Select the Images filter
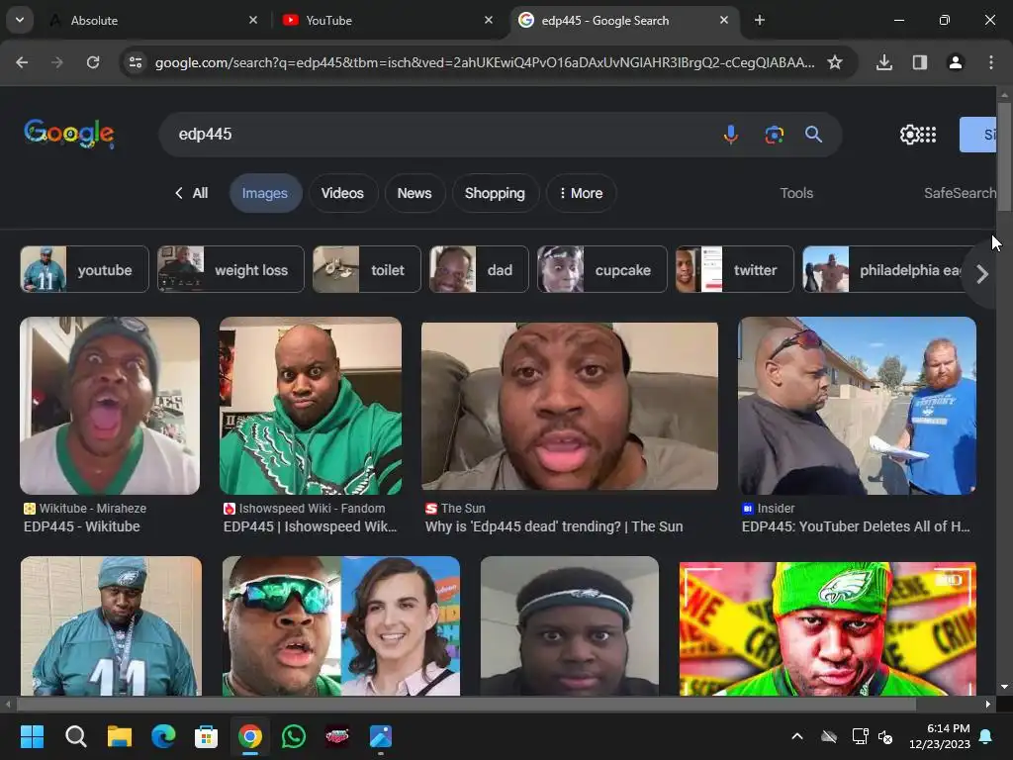 (265, 193)
